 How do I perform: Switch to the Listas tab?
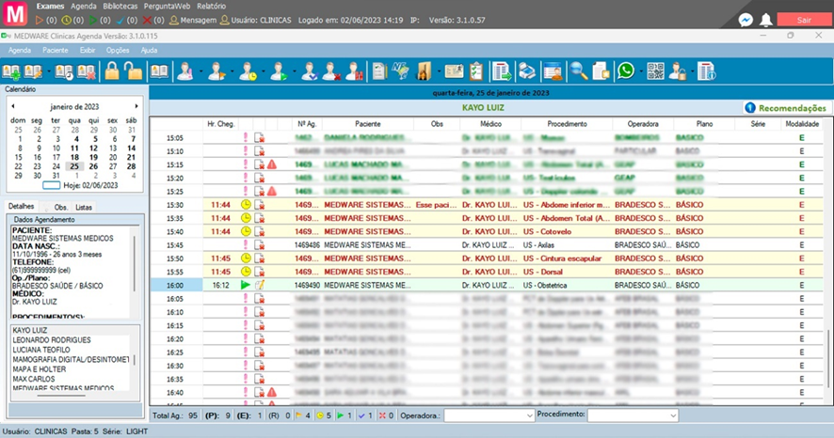84,207
